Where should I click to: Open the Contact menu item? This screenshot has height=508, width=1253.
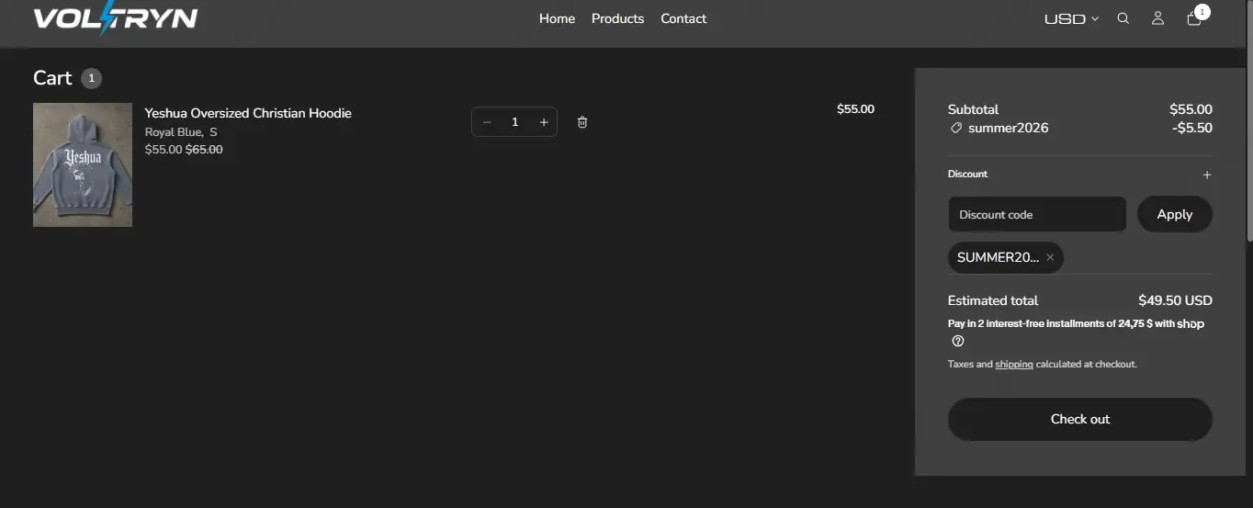(x=683, y=18)
